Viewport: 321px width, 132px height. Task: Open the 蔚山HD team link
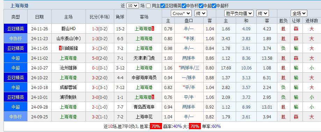(68, 29)
